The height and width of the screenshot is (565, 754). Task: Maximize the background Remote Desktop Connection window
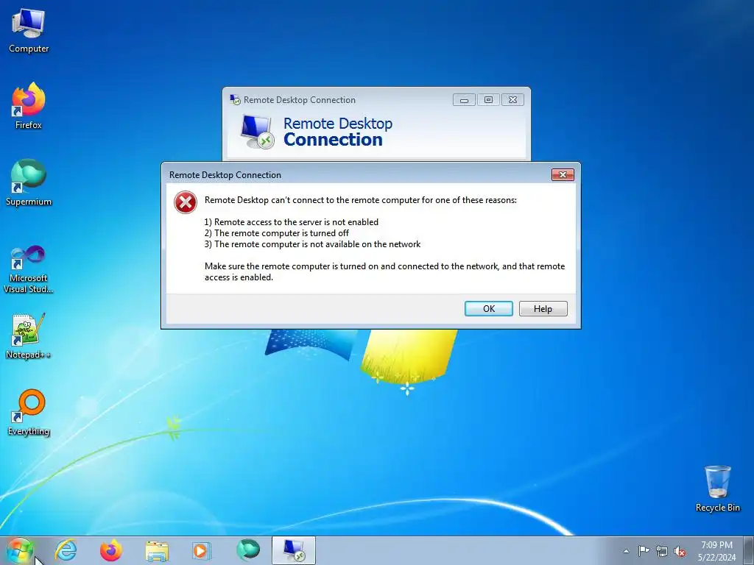488,100
